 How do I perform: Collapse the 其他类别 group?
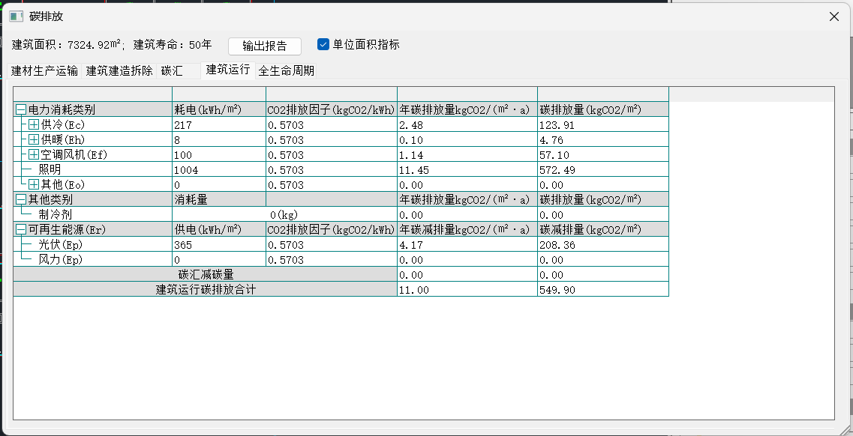click(x=21, y=200)
